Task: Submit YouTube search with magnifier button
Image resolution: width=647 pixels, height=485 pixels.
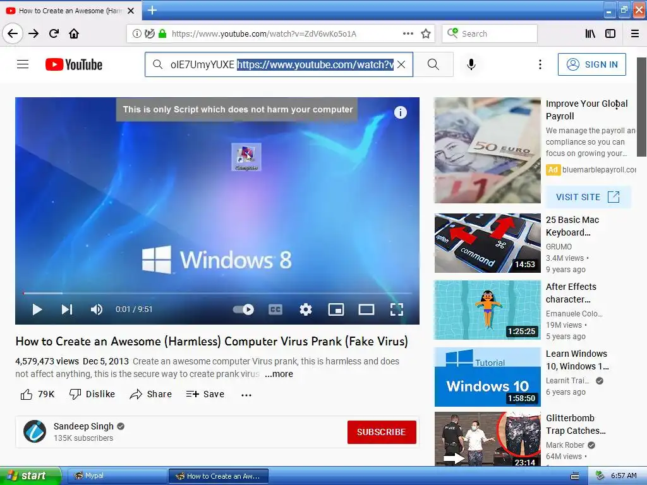Action: point(433,64)
